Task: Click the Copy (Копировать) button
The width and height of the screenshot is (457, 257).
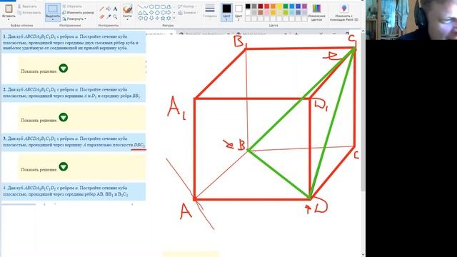Action: [29, 13]
